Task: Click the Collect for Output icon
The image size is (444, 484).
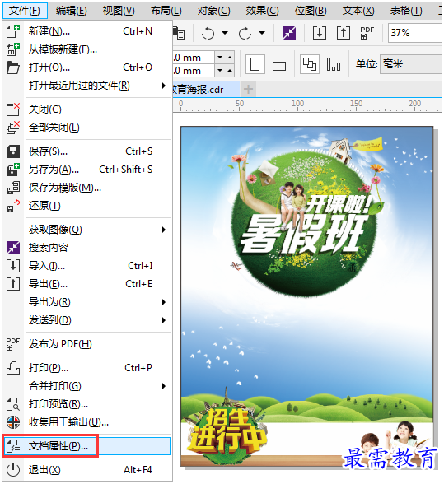Action: pos(13,422)
